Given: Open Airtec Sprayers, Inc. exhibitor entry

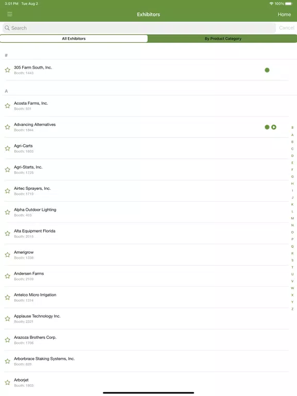Looking at the screenshot, I should coord(146,191).
